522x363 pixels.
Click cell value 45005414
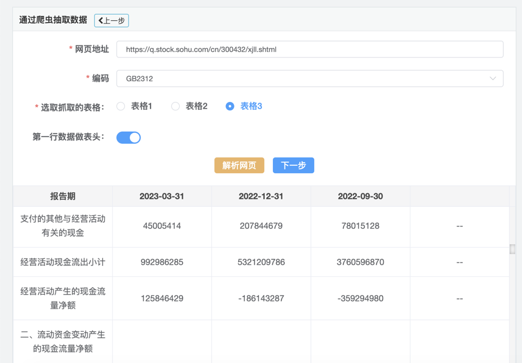click(x=162, y=226)
